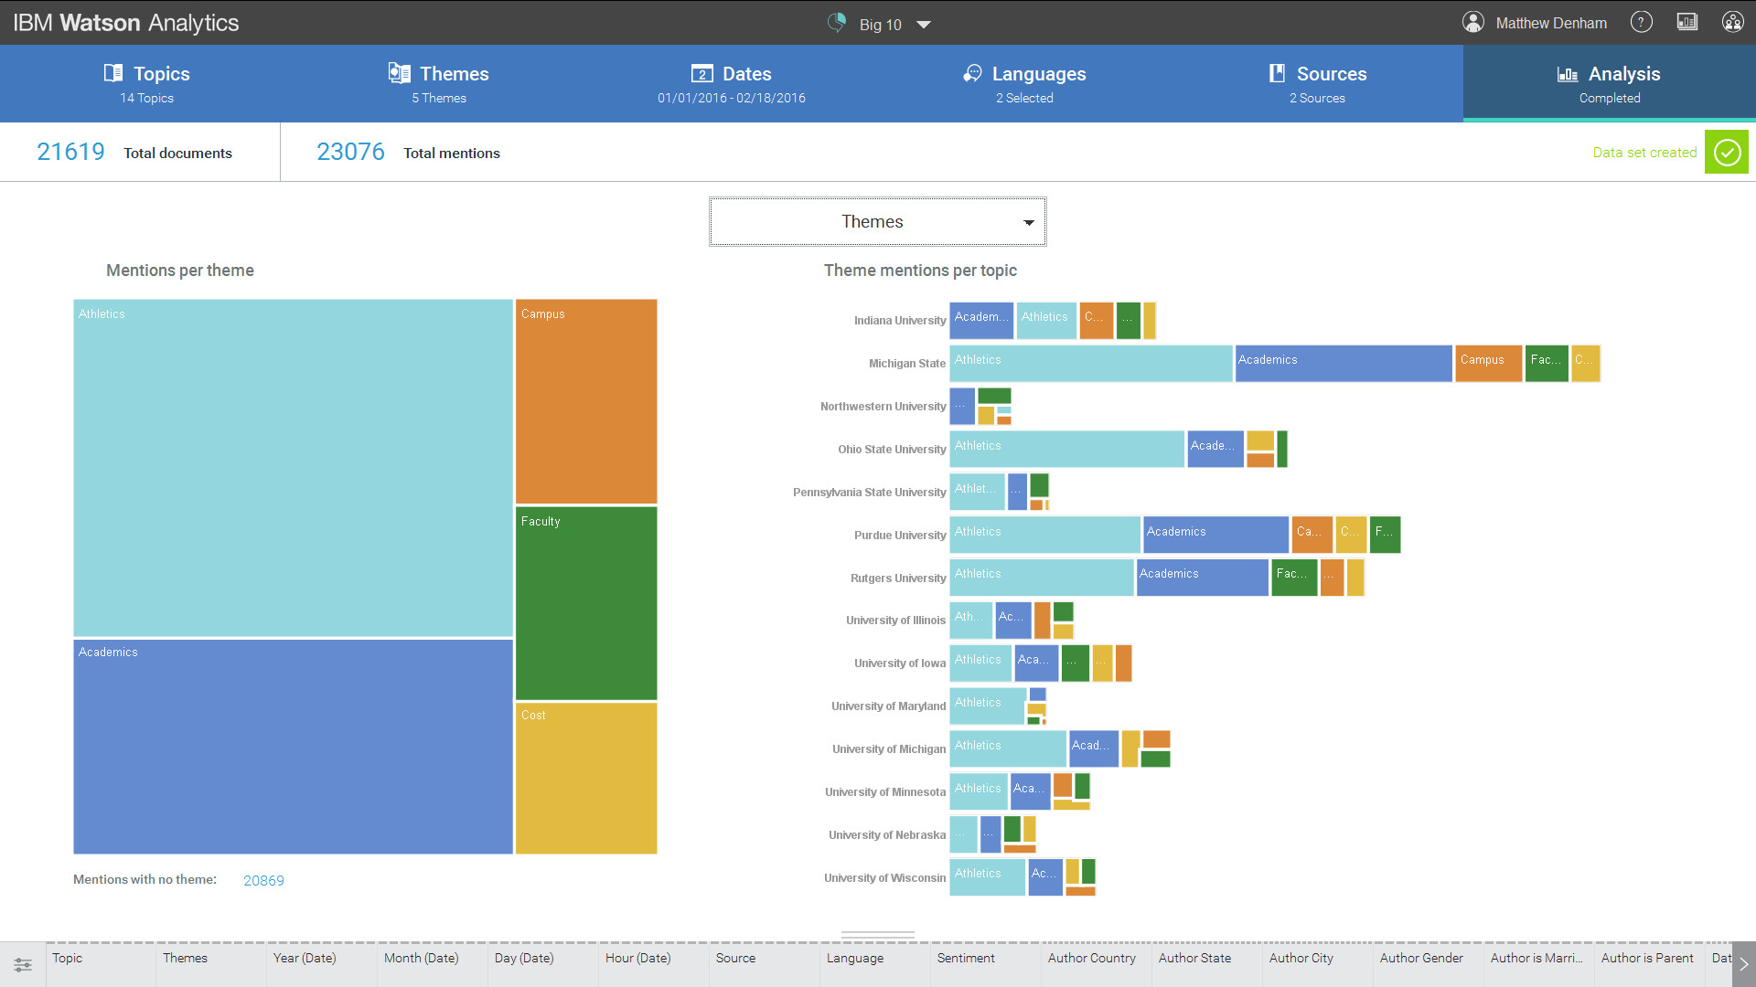
Task: Select the Cost block in treemap
Action: (x=586, y=779)
